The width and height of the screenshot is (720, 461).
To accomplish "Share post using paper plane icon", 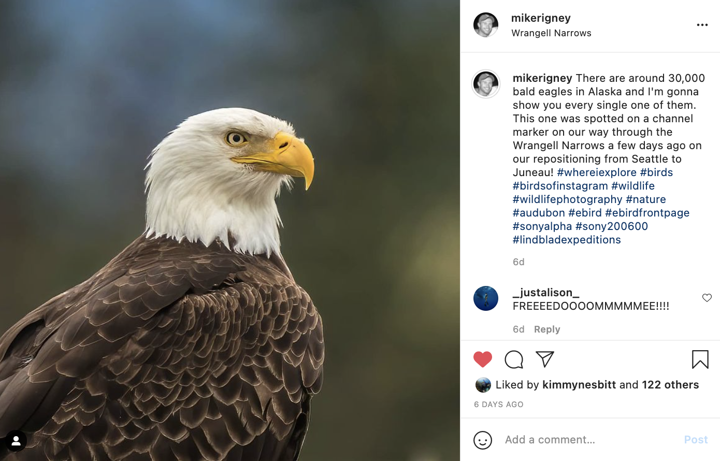I will click(545, 359).
